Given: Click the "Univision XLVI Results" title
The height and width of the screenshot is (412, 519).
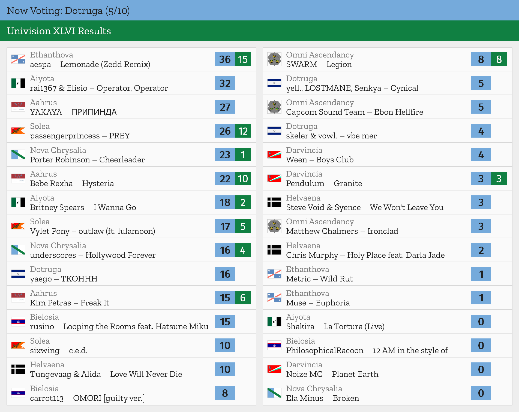Looking at the screenshot, I should 59,31.
